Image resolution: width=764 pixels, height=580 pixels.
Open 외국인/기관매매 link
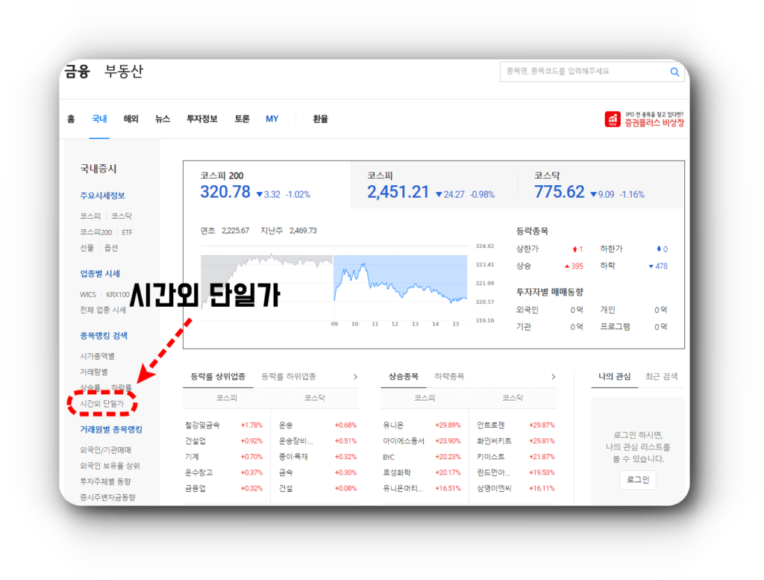coord(105,450)
